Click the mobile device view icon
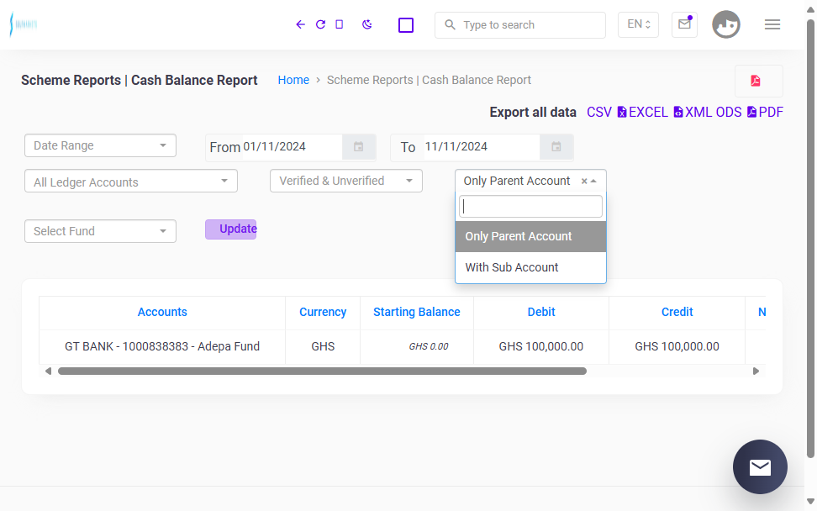 click(x=340, y=24)
